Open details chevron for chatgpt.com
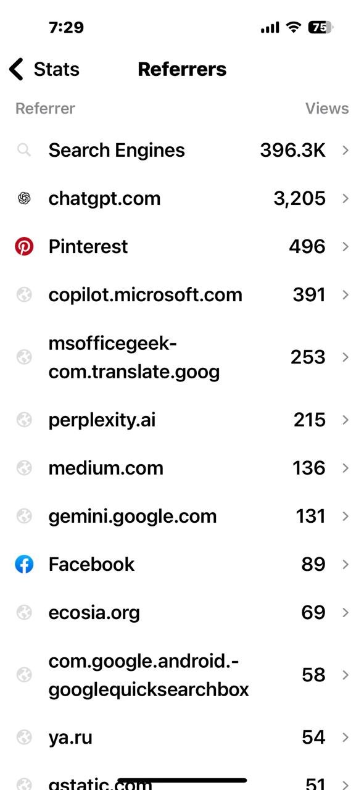 pyautogui.click(x=345, y=198)
